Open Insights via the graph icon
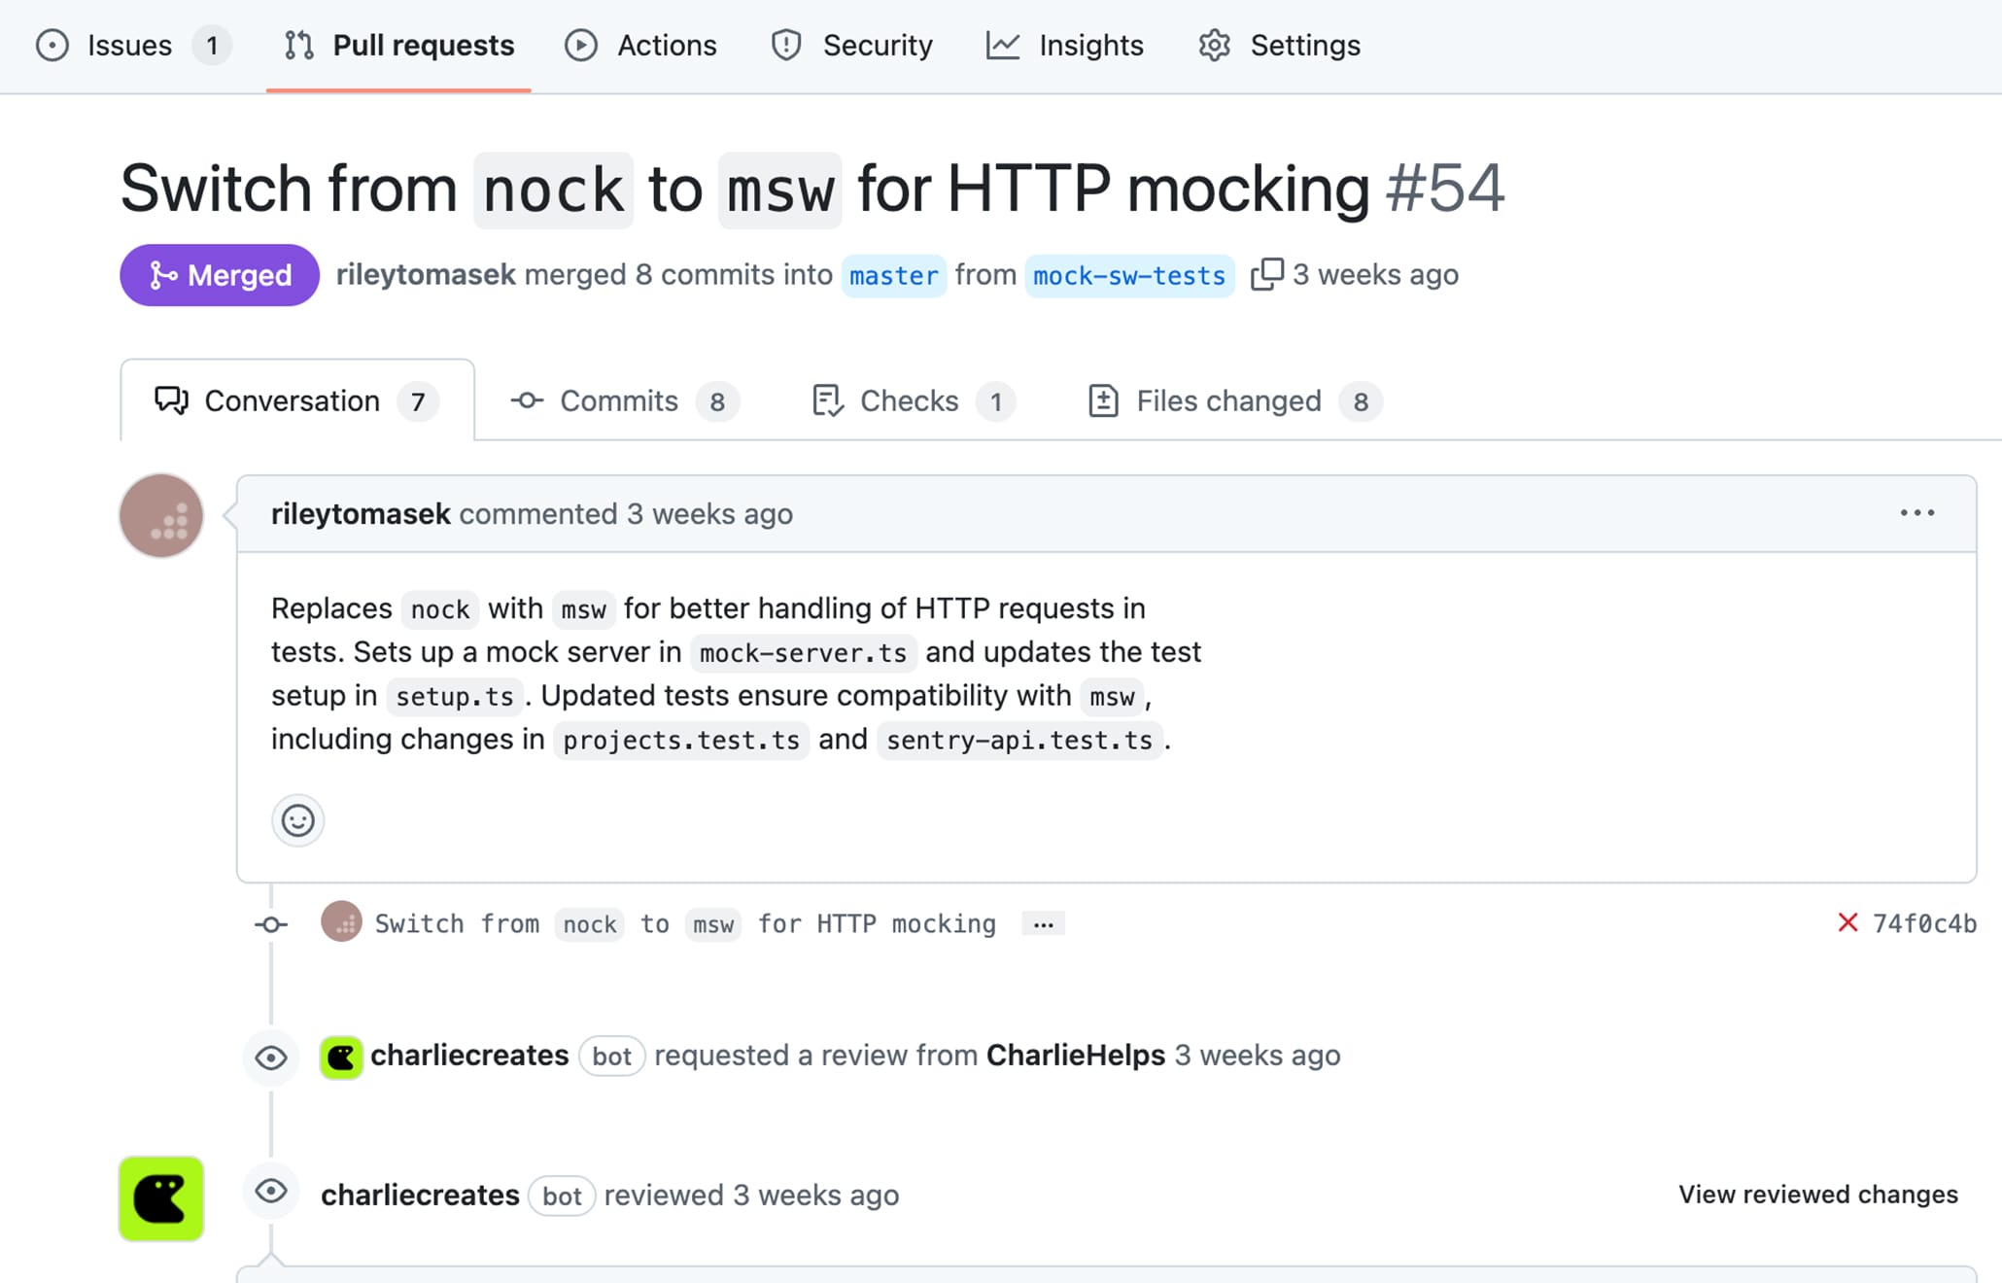Screen dimensions: 2002x1283 point(1002,45)
